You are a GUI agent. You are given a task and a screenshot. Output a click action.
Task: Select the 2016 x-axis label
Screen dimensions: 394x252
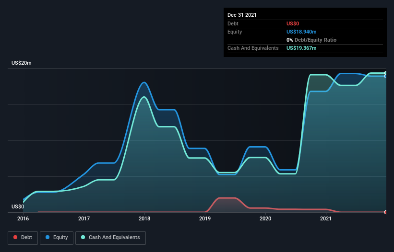click(x=23, y=218)
